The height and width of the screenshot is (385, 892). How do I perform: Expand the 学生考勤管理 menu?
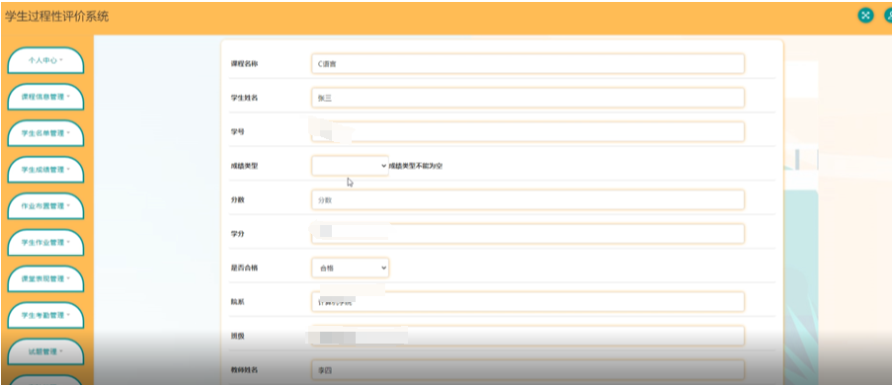(45, 315)
